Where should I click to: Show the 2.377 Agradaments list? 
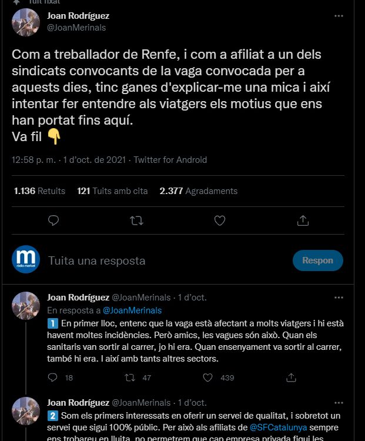199,191
